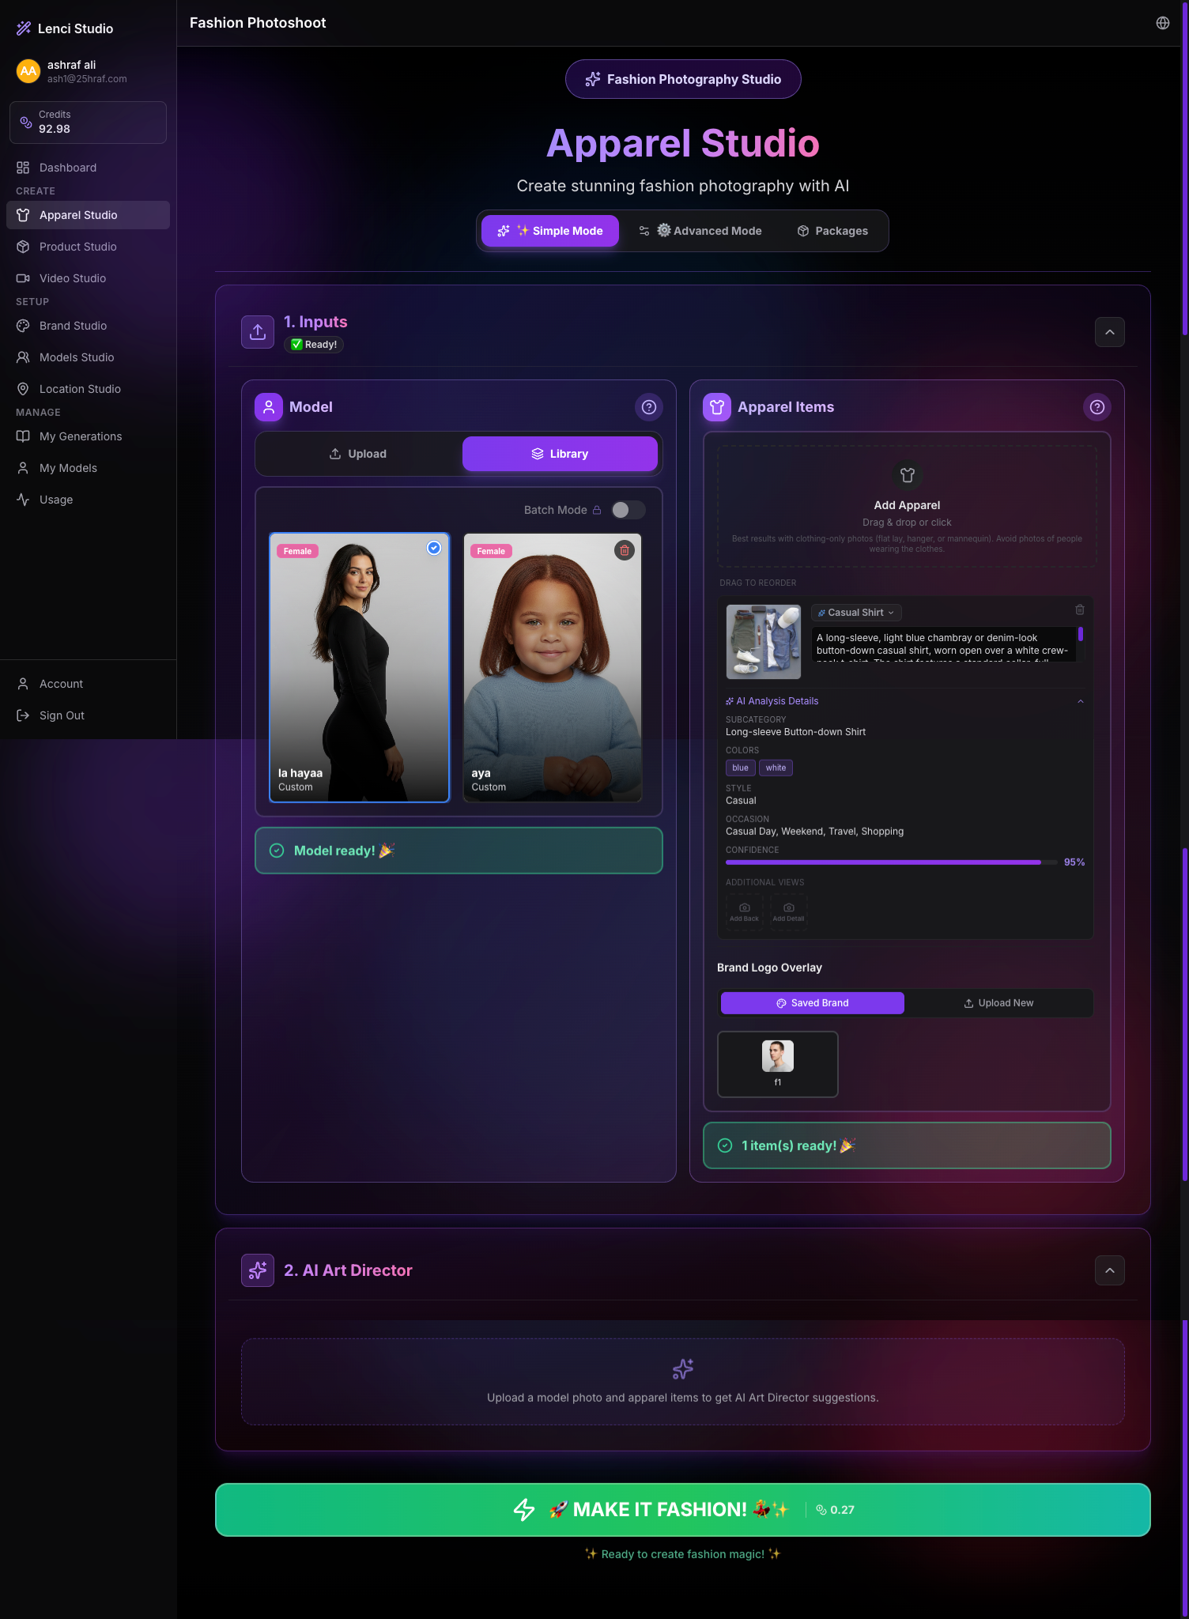Open Model help question icon
Viewport: 1189px width, 1619px height.
(648, 407)
